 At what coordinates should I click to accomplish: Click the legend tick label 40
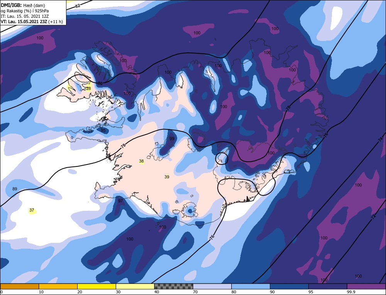pyautogui.click(x=157, y=292)
